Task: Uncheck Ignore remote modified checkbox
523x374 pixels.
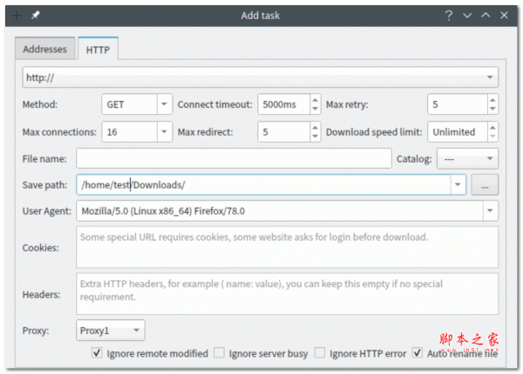Action: (x=97, y=353)
